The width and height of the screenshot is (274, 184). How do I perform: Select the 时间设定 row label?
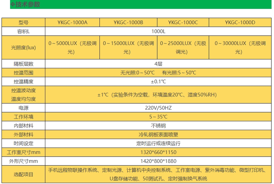tap(23, 144)
